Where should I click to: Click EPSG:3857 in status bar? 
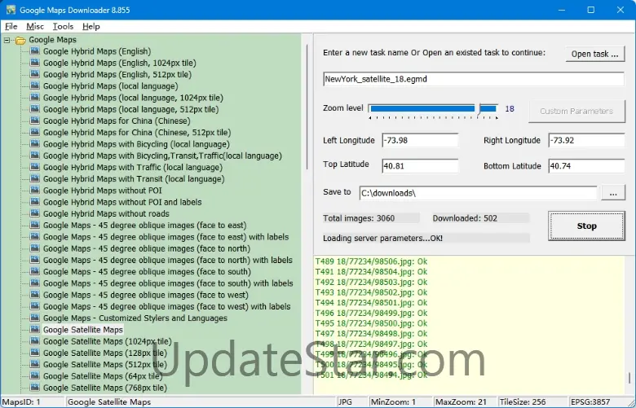590,402
